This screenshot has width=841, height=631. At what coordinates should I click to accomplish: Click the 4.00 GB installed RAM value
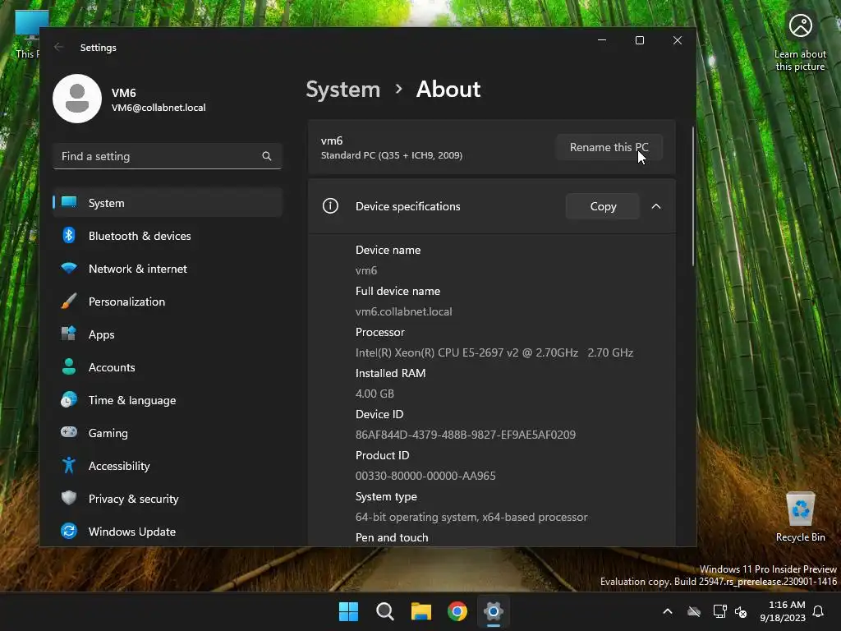(x=375, y=394)
